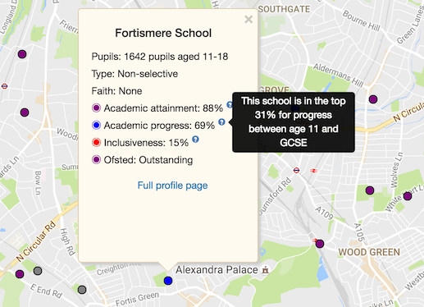Close the Fortismere School info popup

point(248,20)
